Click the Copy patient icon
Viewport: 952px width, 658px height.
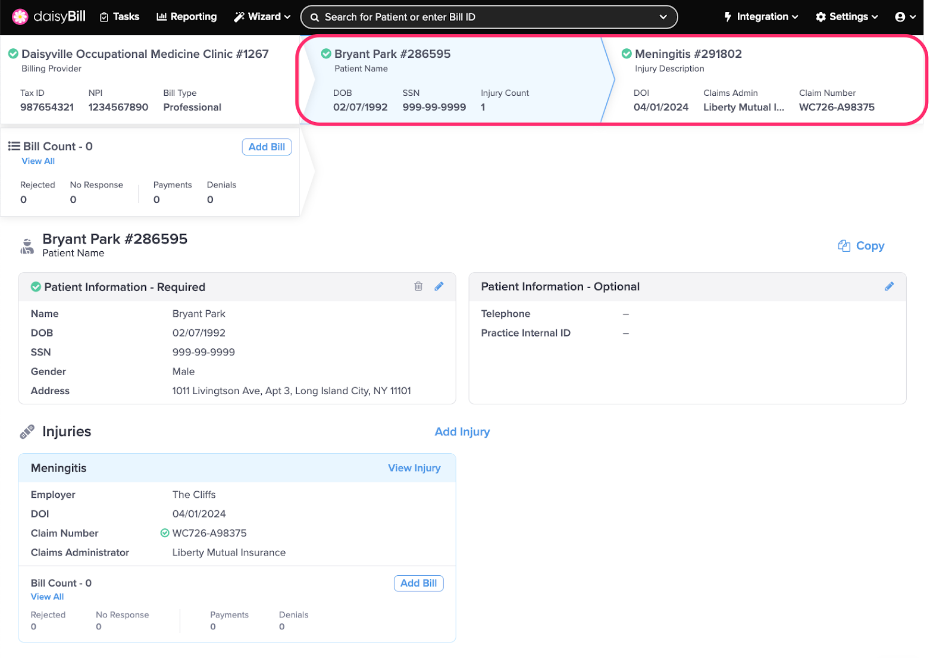844,246
